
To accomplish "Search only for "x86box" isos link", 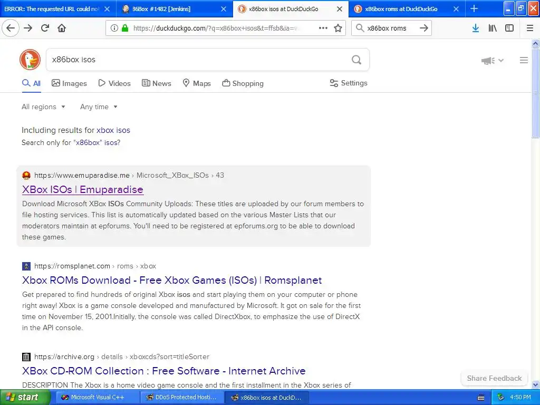I will 71,142.
